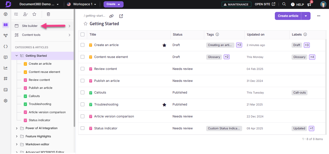Show the +4 extra labels badge

coord(312,57)
